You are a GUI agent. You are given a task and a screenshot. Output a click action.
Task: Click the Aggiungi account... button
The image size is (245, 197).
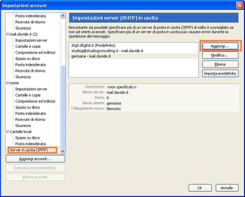tap(35, 159)
